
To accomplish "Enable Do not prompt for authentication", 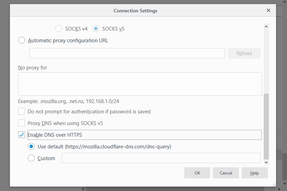I will coord(22,112).
